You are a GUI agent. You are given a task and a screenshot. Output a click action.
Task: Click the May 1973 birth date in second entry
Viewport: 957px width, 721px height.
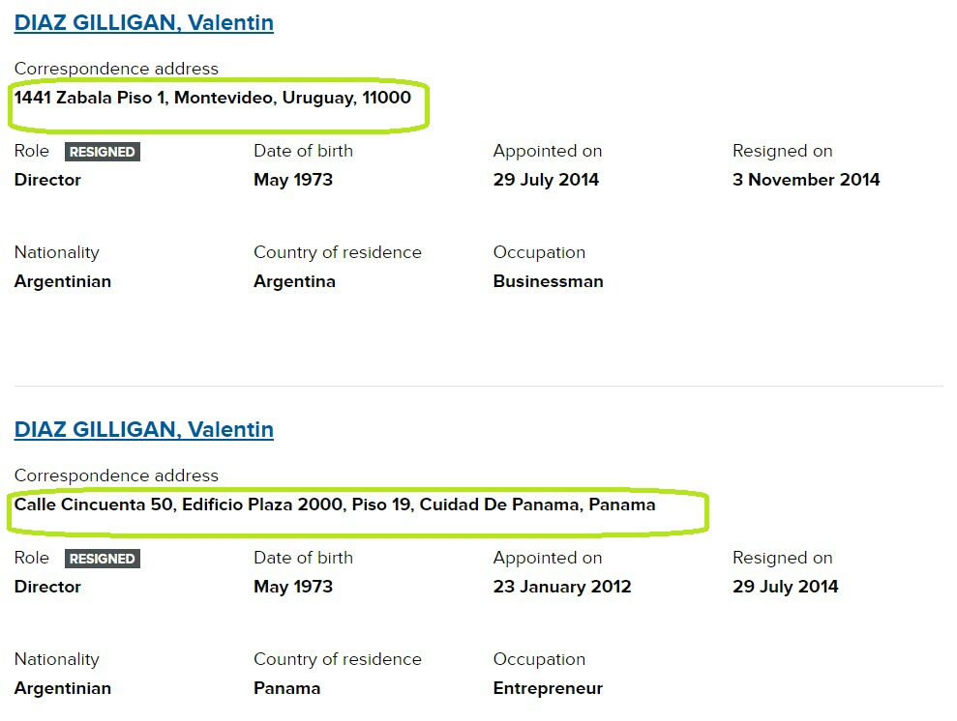click(x=293, y=587)
